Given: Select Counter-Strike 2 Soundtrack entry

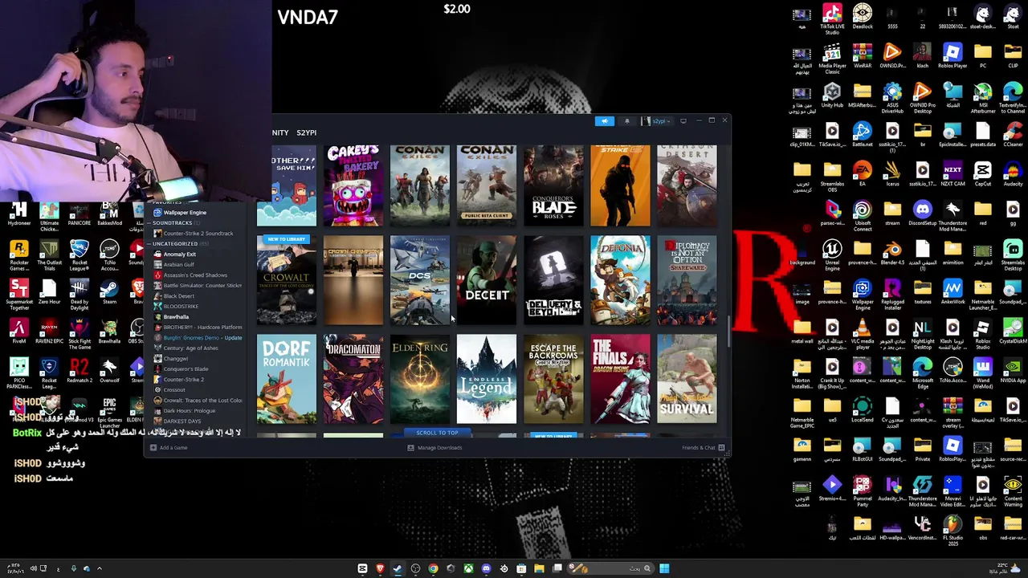Looking at the screenshot, I should tap(198, 234).
